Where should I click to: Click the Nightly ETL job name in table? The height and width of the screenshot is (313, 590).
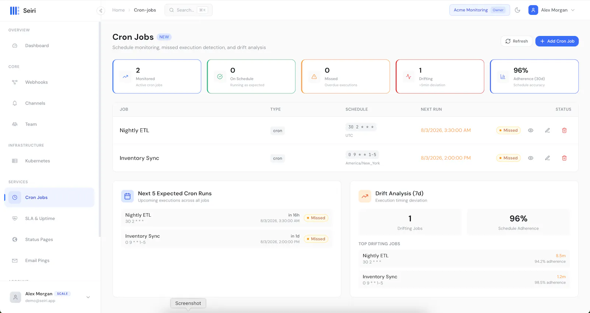click(134, 131)
